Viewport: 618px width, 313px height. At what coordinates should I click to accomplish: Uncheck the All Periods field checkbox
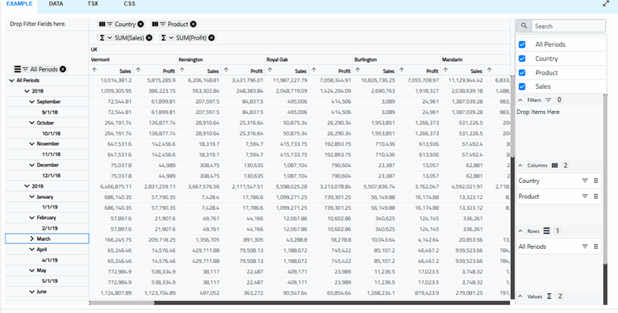tap(522, 44)
